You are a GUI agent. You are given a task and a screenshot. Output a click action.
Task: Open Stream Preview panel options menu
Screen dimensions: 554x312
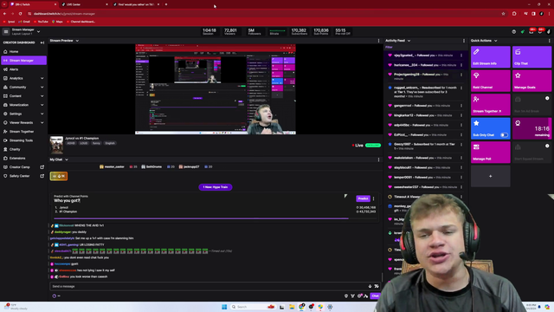tap(378, 41)
